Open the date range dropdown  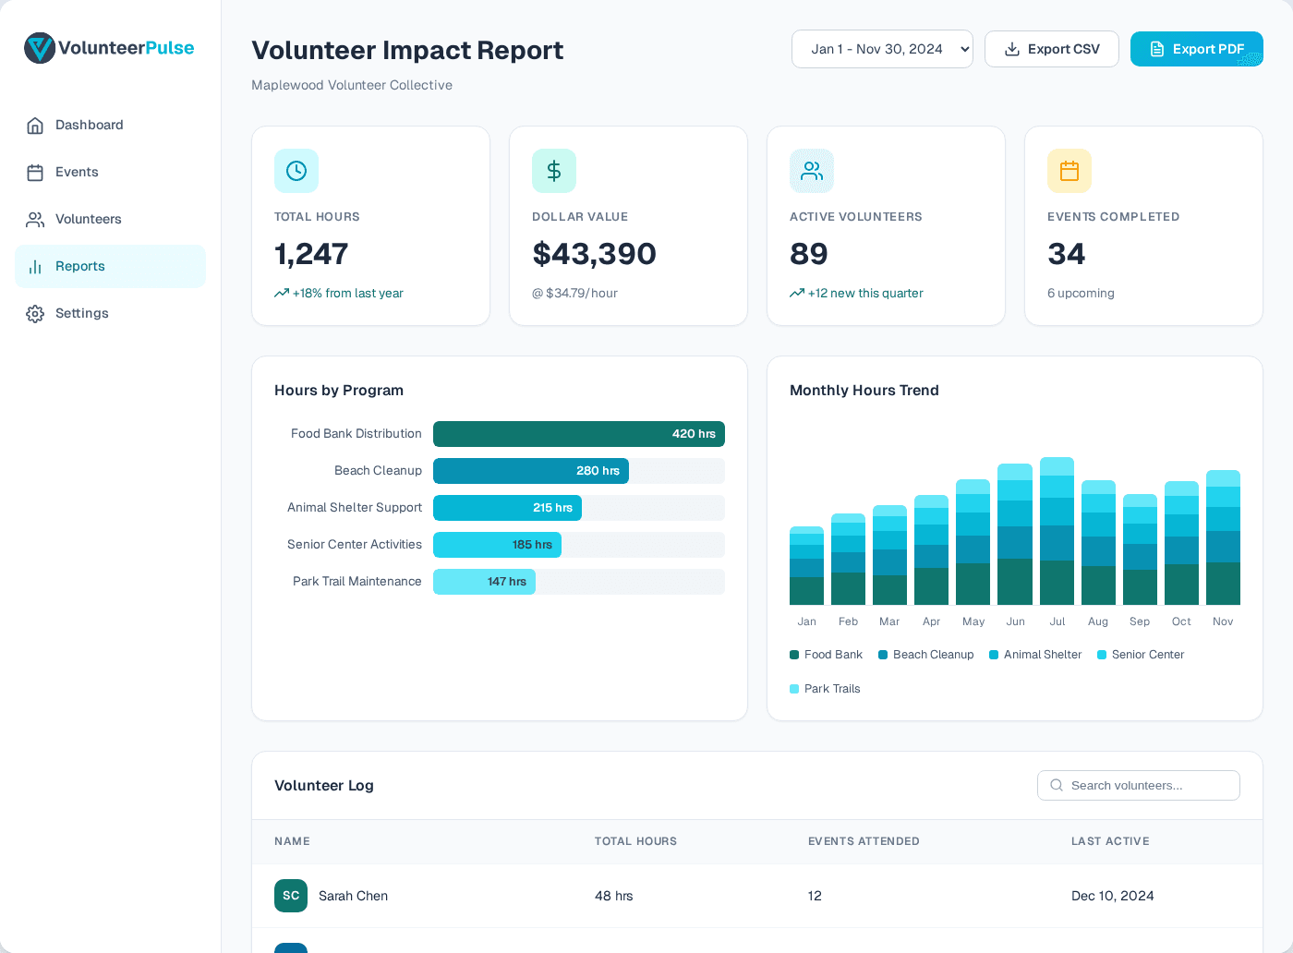tap(882, 49)
